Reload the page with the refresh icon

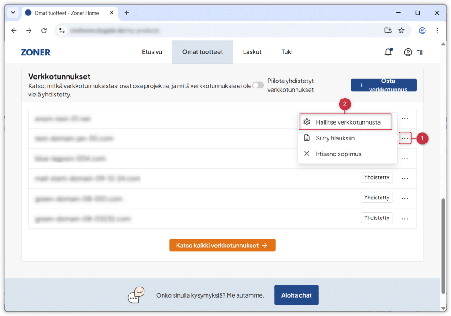[44, 30]
